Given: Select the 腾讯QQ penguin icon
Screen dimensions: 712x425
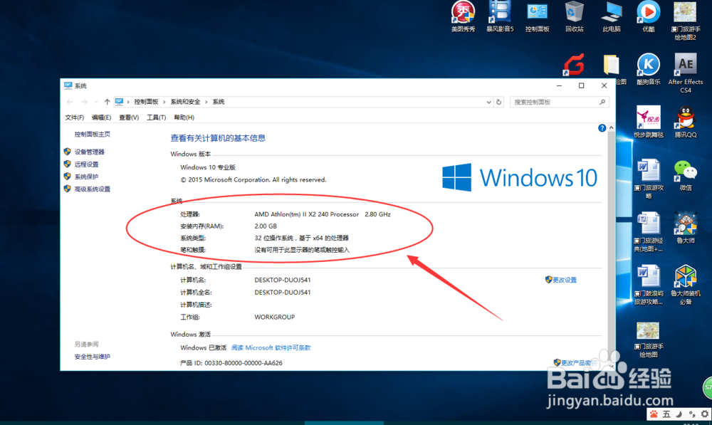Looking at the screenshot, I should (x=685, y=122).
